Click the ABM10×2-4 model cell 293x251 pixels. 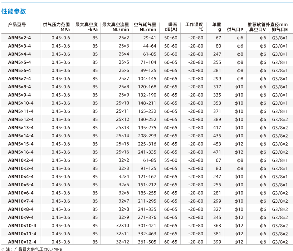tap(21, 160)
